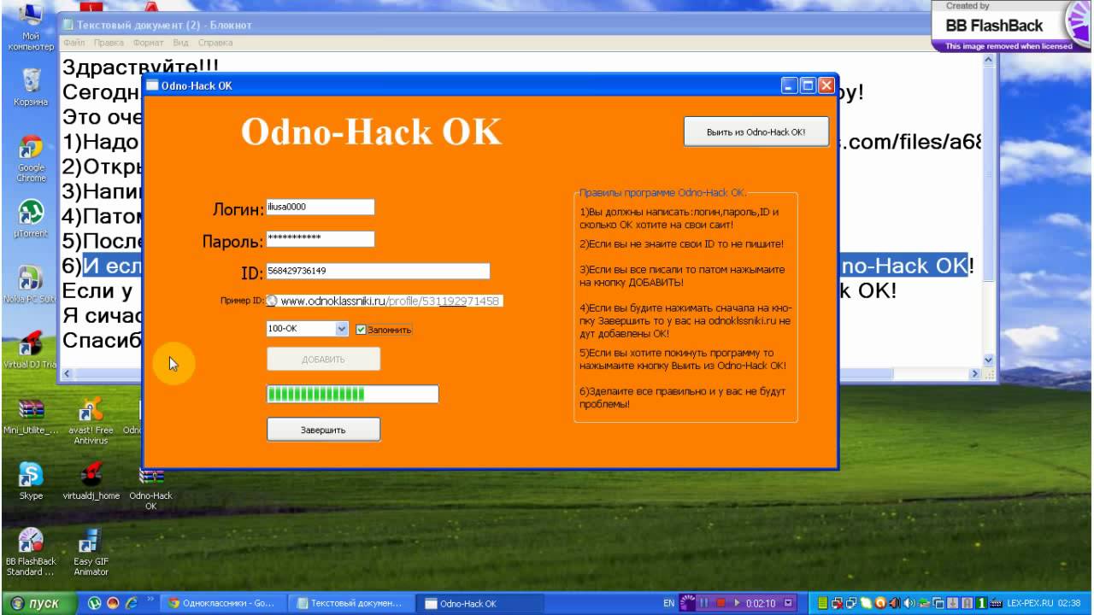This screenshot has height=615, width=1094.
Task: Click the Odno-Hack OK title bar window icon
Action: click(153, 85)
